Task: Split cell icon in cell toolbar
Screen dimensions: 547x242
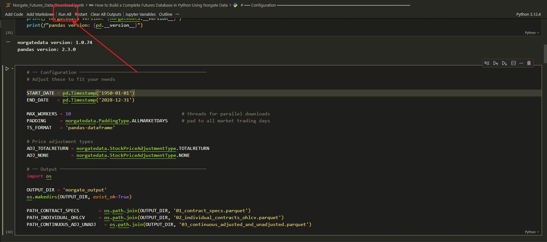Action: tap(513, 63)
